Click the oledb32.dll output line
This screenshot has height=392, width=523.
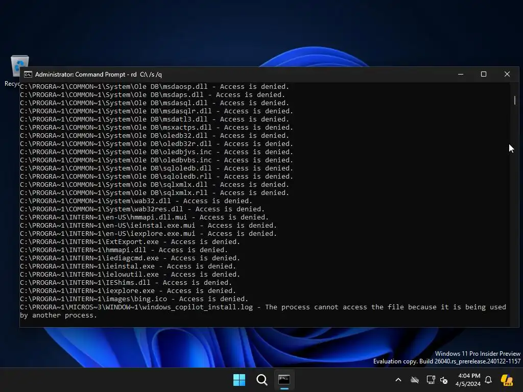[x=154, y=136]
